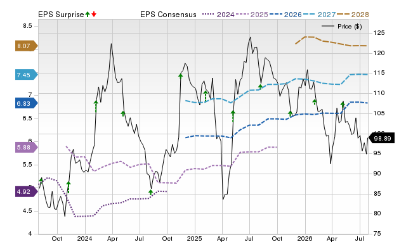
Task: Toggle the Price ($) line legend entry
Action: coord(342,27)
